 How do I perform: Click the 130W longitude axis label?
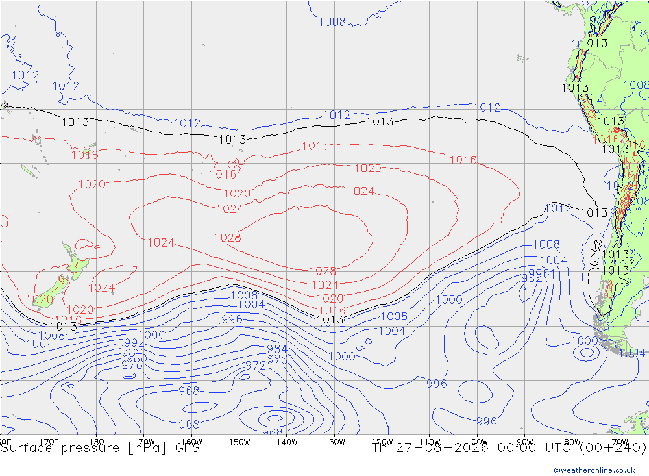pos(334,442)
